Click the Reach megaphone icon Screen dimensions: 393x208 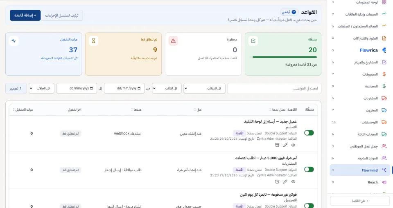pyautogui.click(x=384, y=182)
